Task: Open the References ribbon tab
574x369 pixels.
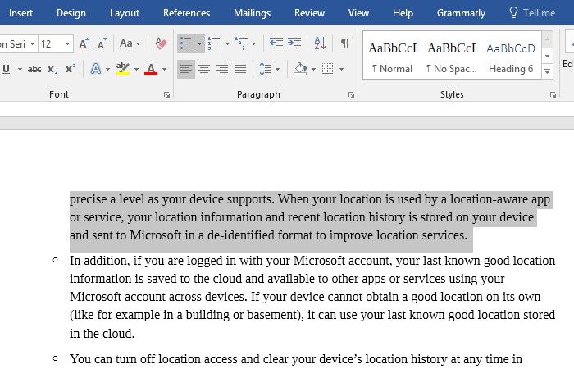Action: [x=186, y=13]
